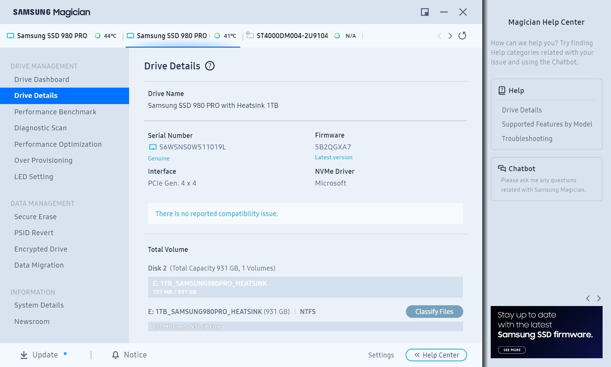Image resolution: width=611 pixels, height=367 pixels.
Task: Click the Notice bell icon
Action: [115, 355]
